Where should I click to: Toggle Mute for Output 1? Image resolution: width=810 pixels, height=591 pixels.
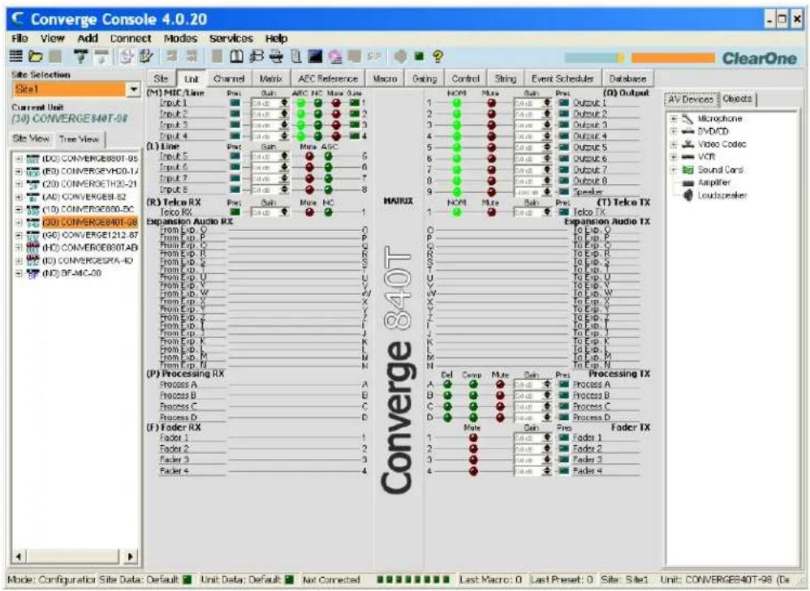point(491,103)
